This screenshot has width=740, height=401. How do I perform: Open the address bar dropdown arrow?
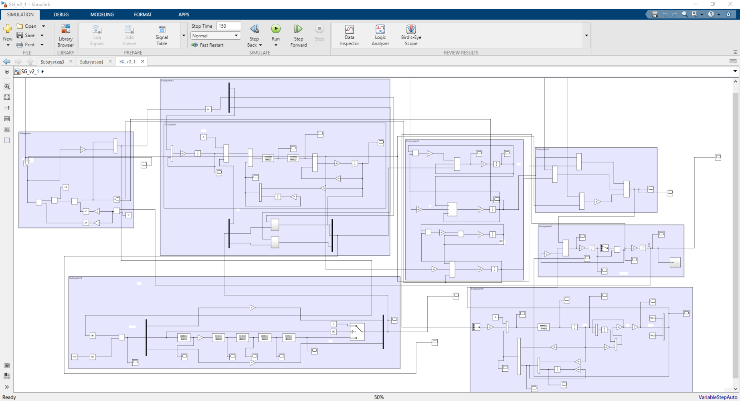735,71
